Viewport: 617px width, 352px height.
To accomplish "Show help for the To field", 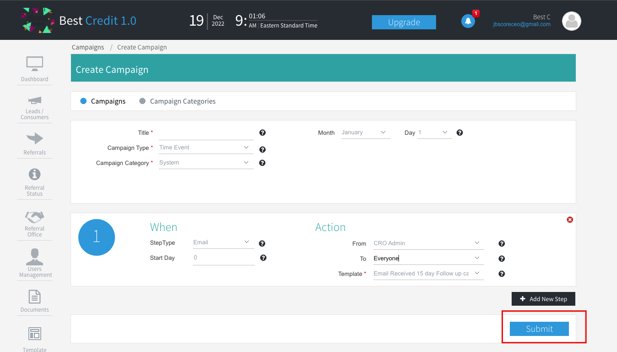I will tap(502, 258).
